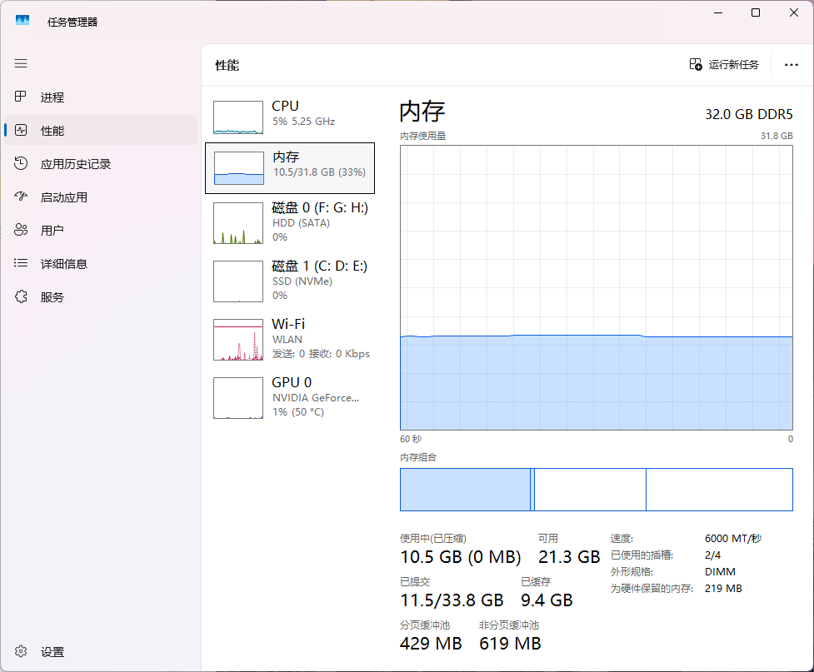
Task: Click the 内存使用量 graph area
Action: point(597,287)
